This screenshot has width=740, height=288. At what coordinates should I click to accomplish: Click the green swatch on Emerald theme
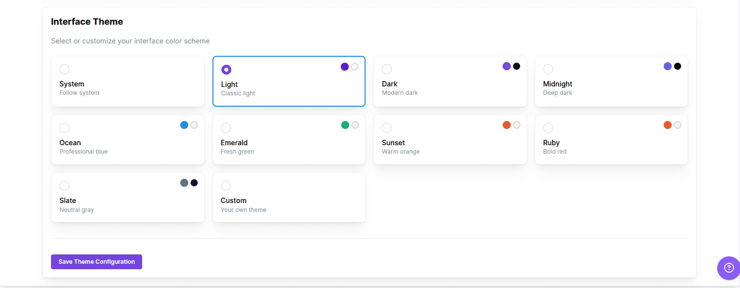pos(345,124)
